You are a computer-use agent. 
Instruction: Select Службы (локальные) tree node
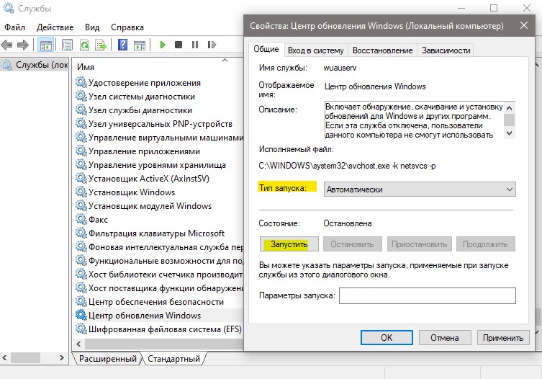coord(35,65)
